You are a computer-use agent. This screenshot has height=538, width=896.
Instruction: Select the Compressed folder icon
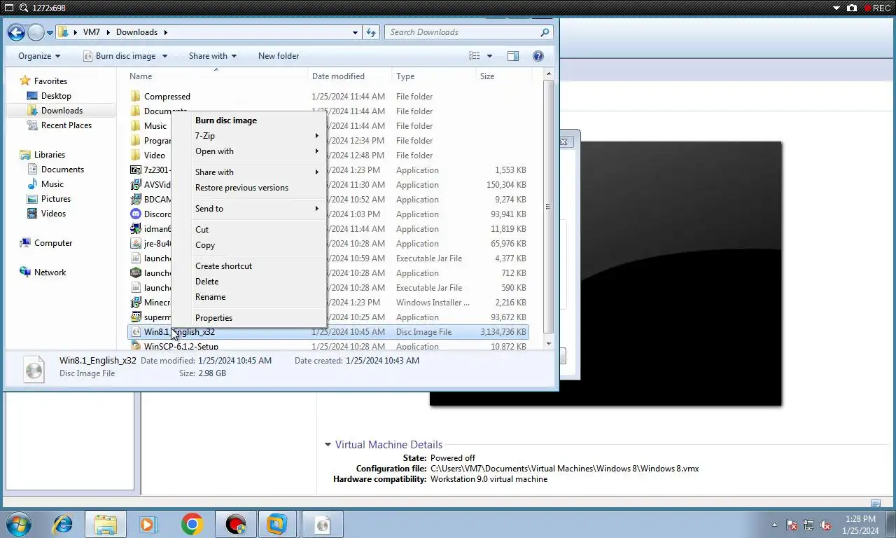[x=136, y=97]
